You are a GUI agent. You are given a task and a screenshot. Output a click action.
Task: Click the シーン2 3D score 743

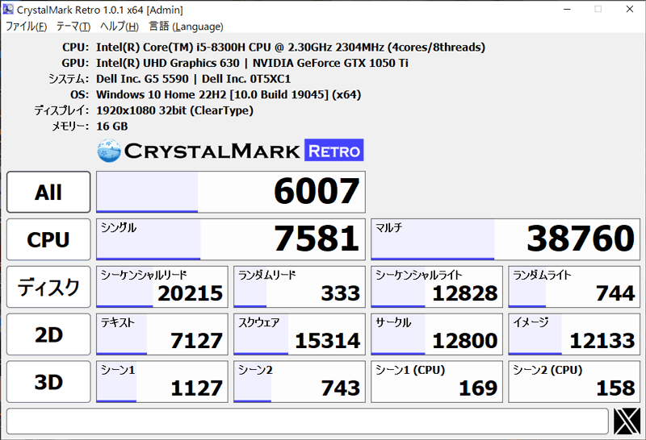[x=300, y=382]
